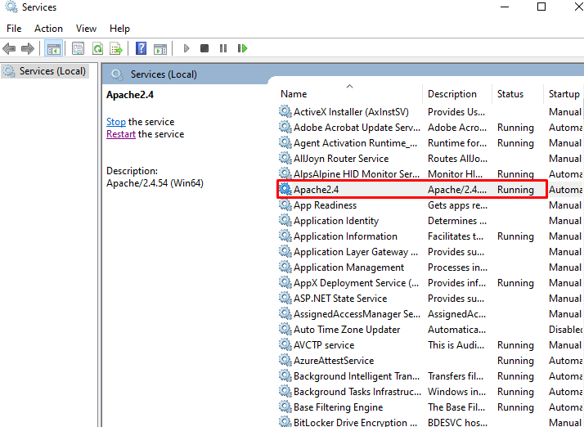Open the View menu
Viewport: 584px width, 427px height.
click(86, 29)
